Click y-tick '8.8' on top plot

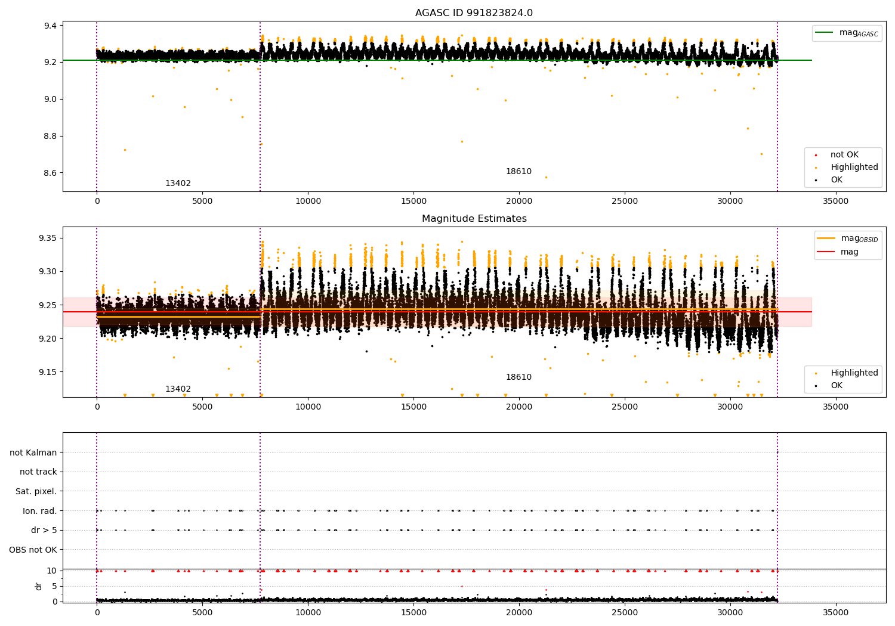coord(50,137)
